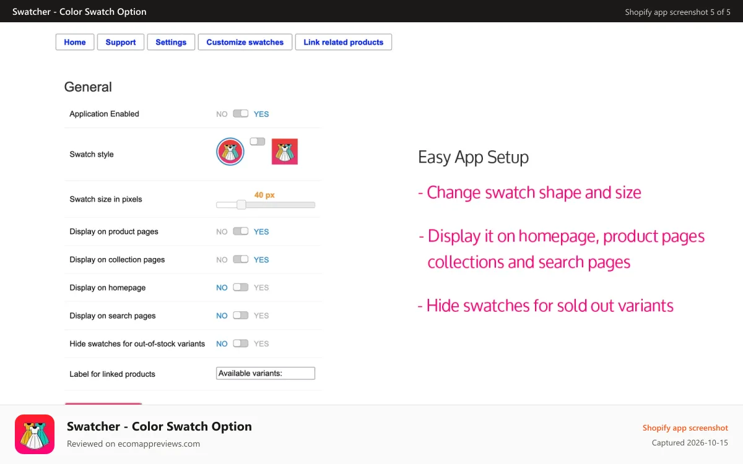Screen dimensions: 743x464
Task: Click the 'Swatcher - Color Swatch Option' footer title
Action: point(159,426)
